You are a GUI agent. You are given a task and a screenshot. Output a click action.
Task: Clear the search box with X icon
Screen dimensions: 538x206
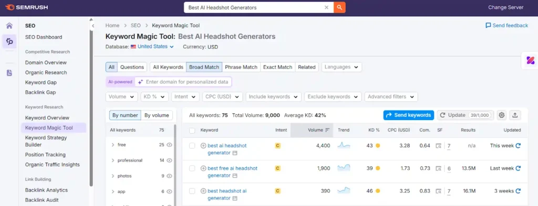327,7
